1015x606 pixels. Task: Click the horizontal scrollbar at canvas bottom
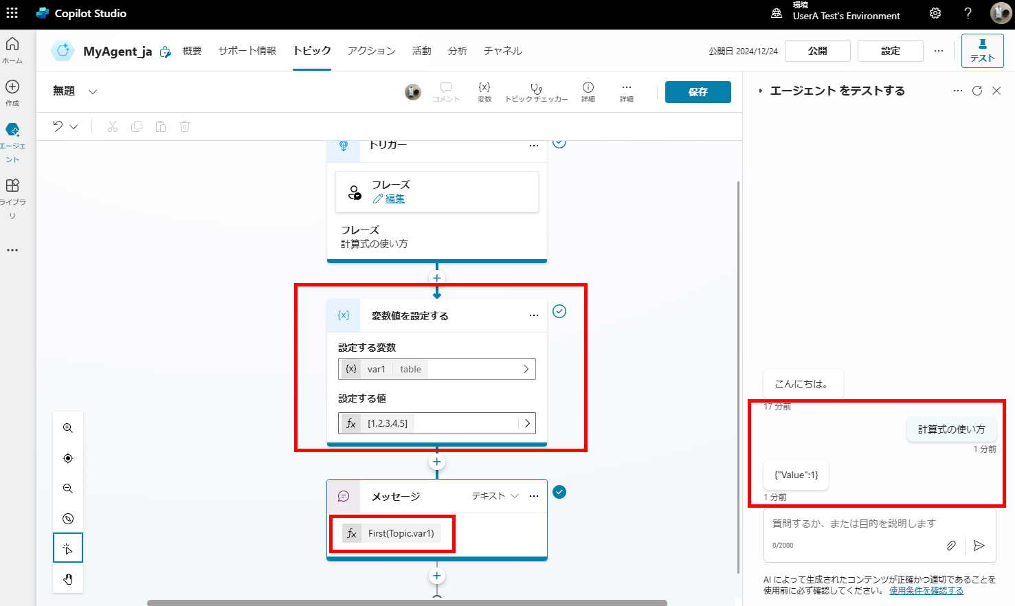[407, 603]
